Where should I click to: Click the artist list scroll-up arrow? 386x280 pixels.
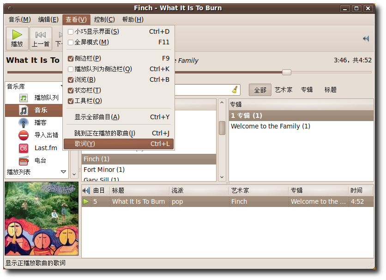pos(222,103)
